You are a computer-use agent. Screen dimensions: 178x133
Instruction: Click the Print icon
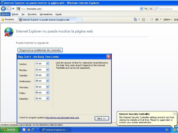[x=157, y=19]
